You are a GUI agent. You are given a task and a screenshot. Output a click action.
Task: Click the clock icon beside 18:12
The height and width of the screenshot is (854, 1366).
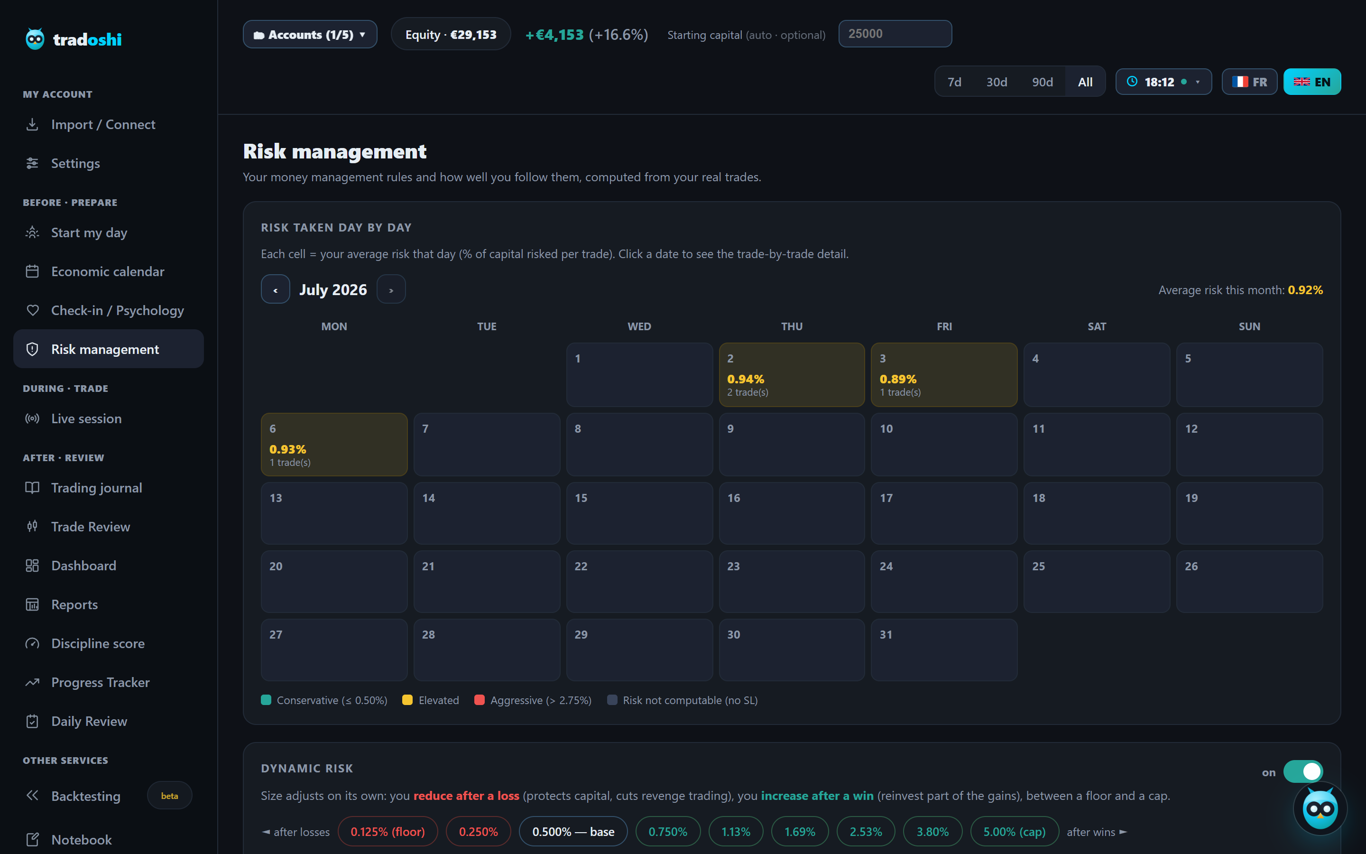point(1132,81)
